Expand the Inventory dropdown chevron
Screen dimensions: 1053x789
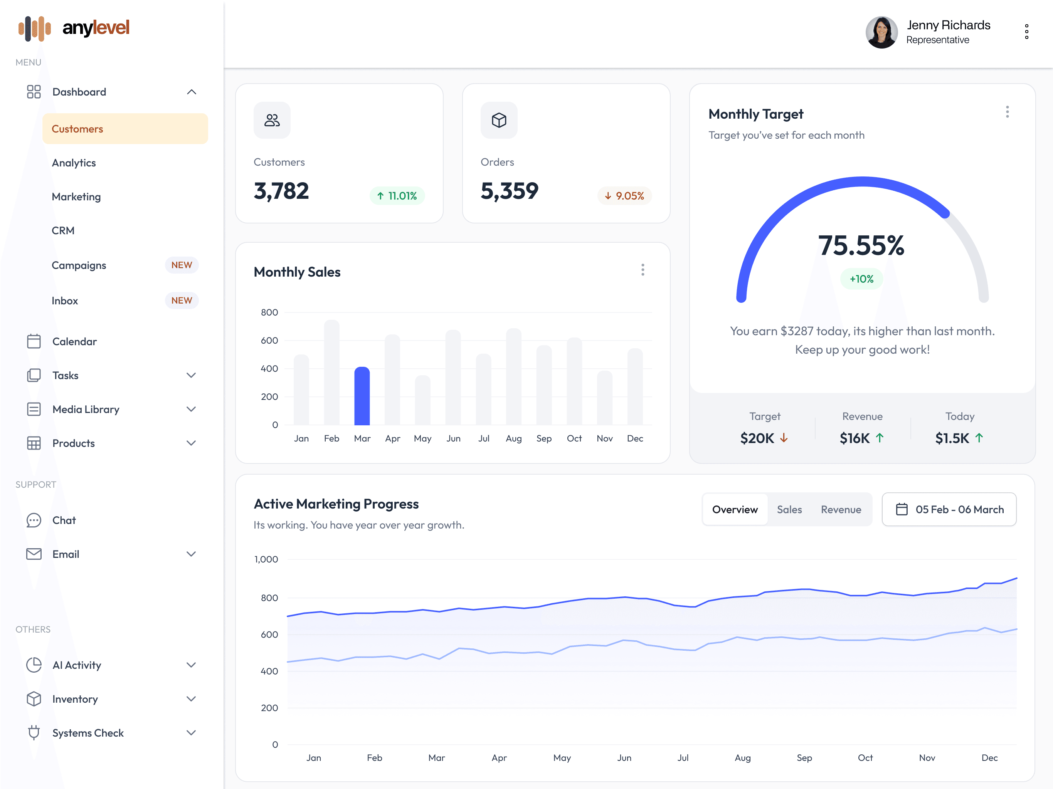tap(191, 698)
